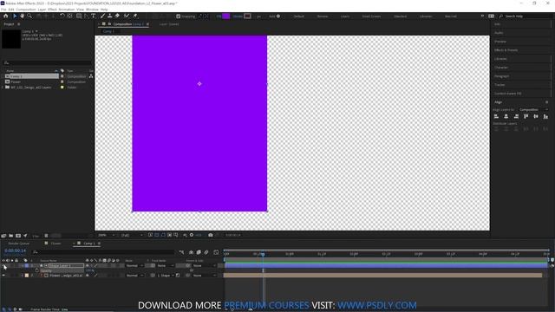This screenshot has height=312, width=555.
Task: Toggle visibility eye of Shape Layer 1
Action: tap(3, 266)
